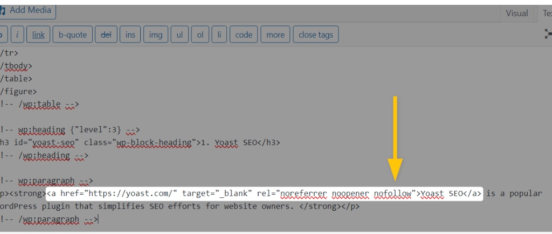Click the Add Media button
This screenshot has height=234, width=552.
[27, 11]
